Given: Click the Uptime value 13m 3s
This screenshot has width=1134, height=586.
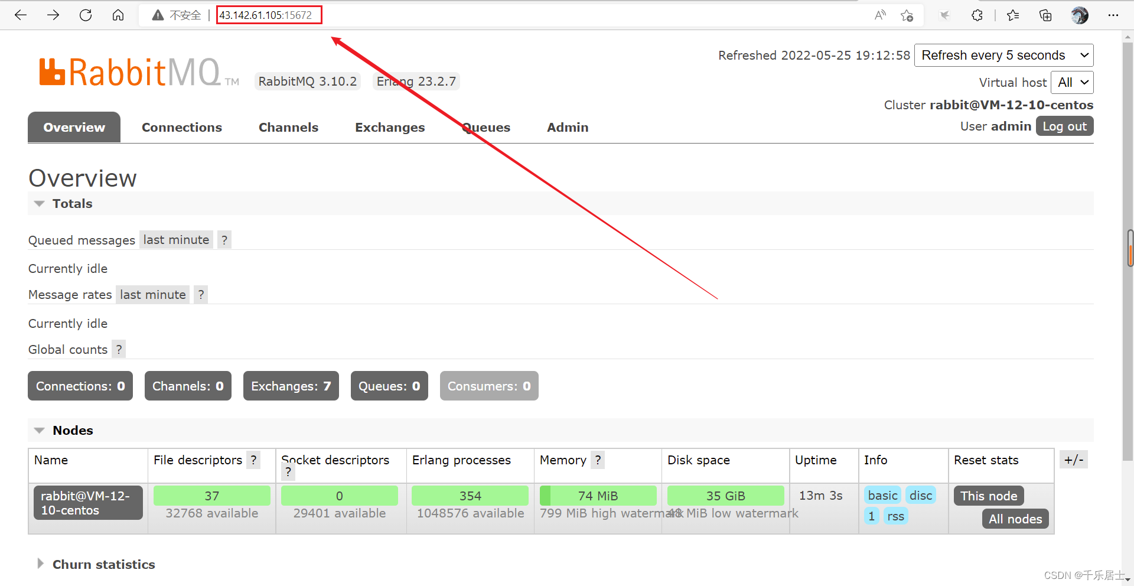Looking at the screenshot, I should [x=820, y=495].
